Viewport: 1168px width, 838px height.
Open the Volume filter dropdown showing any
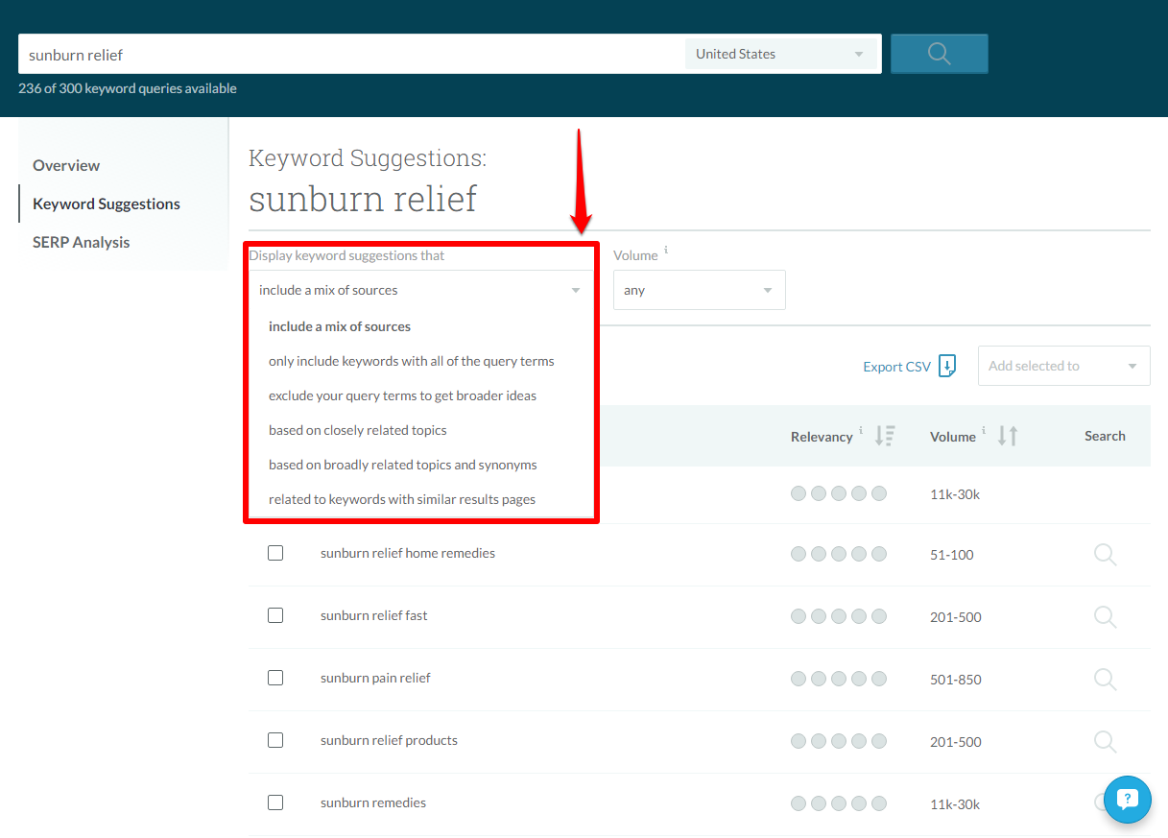point(699,289)
